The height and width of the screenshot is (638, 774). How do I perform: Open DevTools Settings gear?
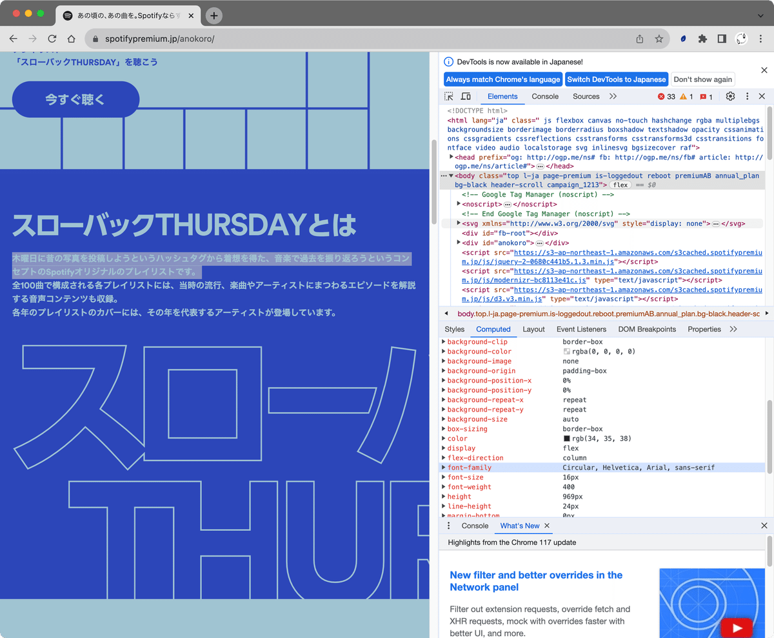(730, 96)
